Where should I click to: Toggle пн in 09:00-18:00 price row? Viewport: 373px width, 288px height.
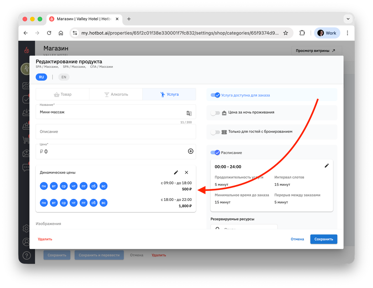click(x=44, y=186)
